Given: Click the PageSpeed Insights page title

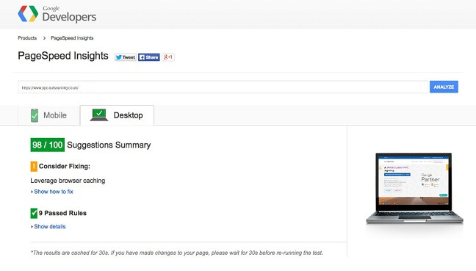Looking at the screenshot, I should click(63, 56).
